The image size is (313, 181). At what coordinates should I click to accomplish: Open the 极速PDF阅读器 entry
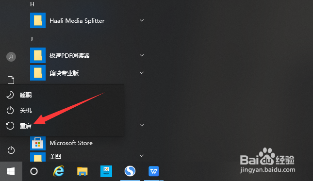(70, 55)
